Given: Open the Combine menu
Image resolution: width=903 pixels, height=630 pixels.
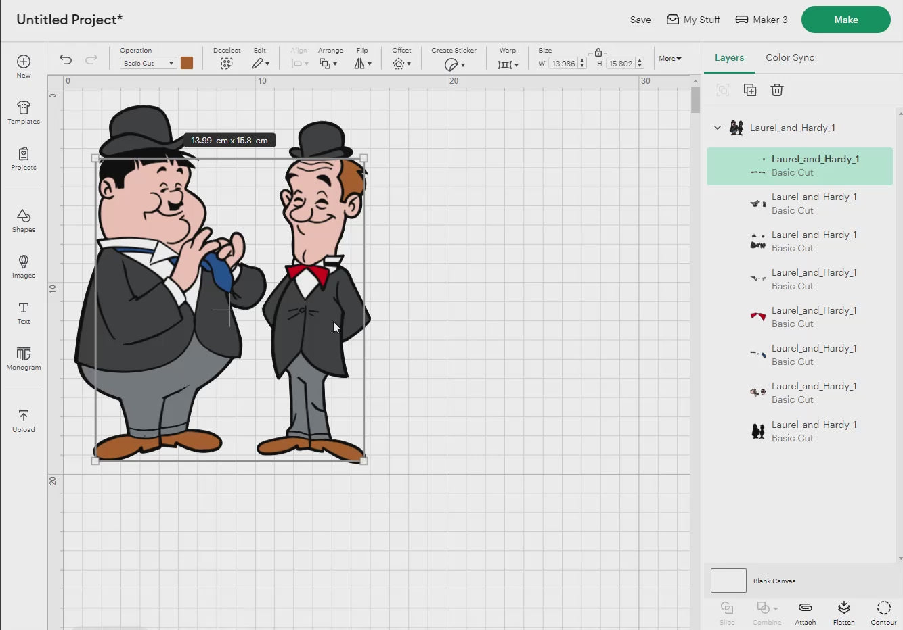Looking at the screenshot, I should click(x=767, y=612).
